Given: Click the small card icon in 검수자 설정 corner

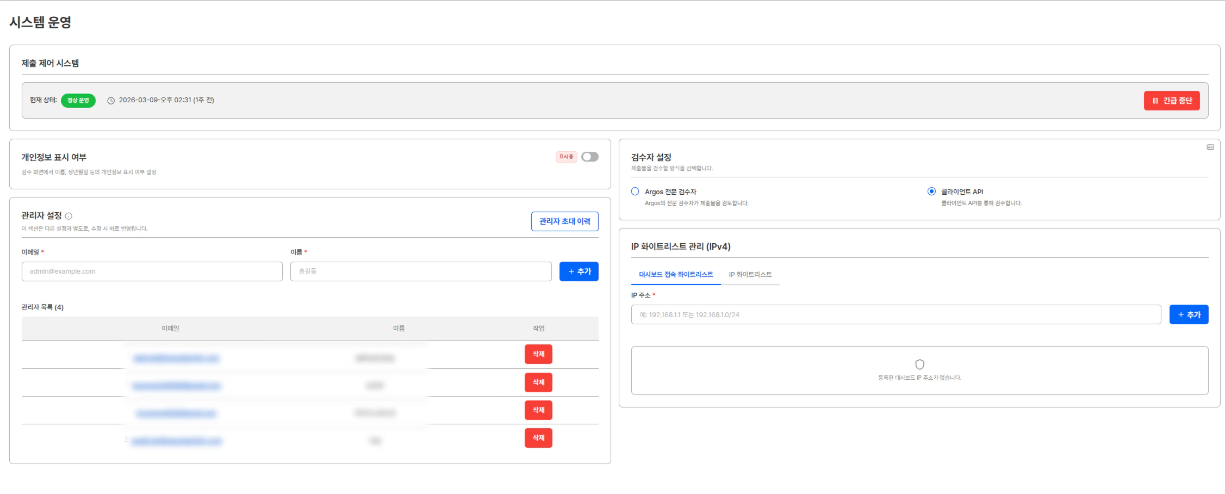Looking at the screenshot, I should (1210, 147).
